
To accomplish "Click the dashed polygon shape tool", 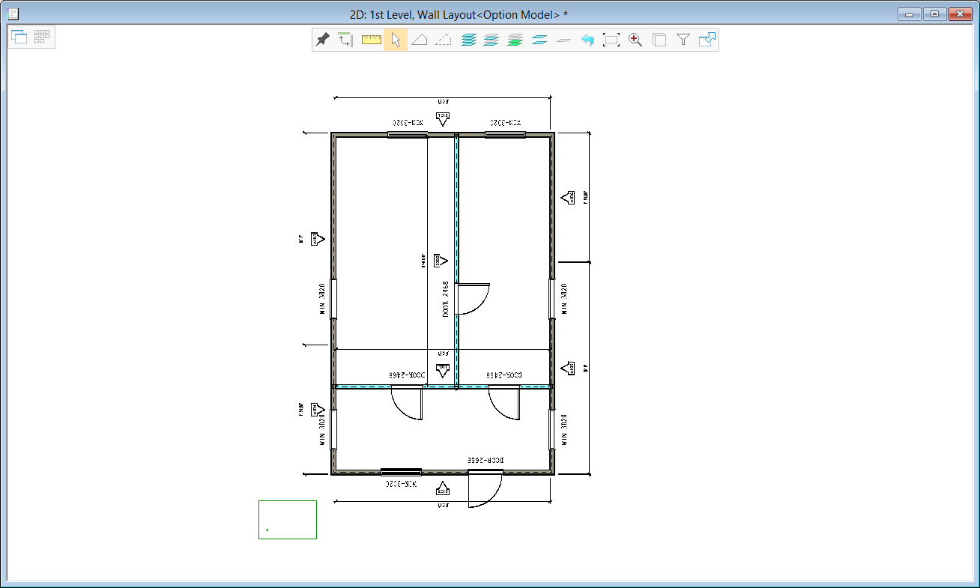I will (x=444, y=40).
